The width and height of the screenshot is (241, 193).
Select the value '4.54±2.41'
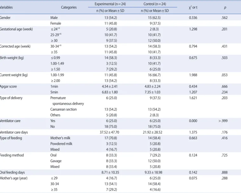pos(110,87)
